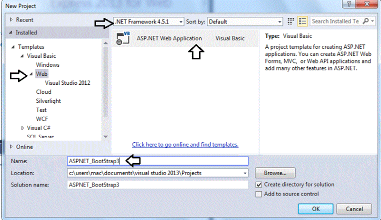Open the dialog help question mark button
Image resolution: width=381 pixels, height=220 pixels.
pos(349,4)
